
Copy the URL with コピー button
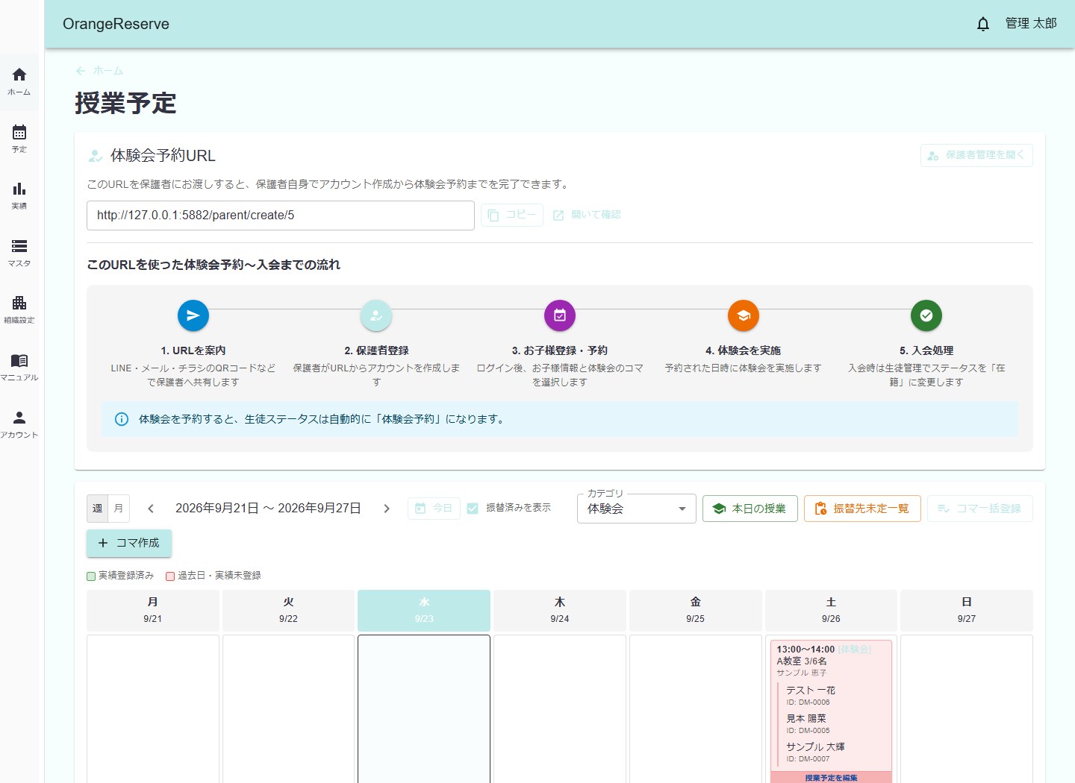511,215
